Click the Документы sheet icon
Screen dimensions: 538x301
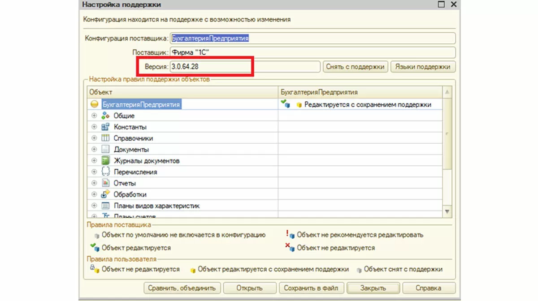tap(105, 149)
